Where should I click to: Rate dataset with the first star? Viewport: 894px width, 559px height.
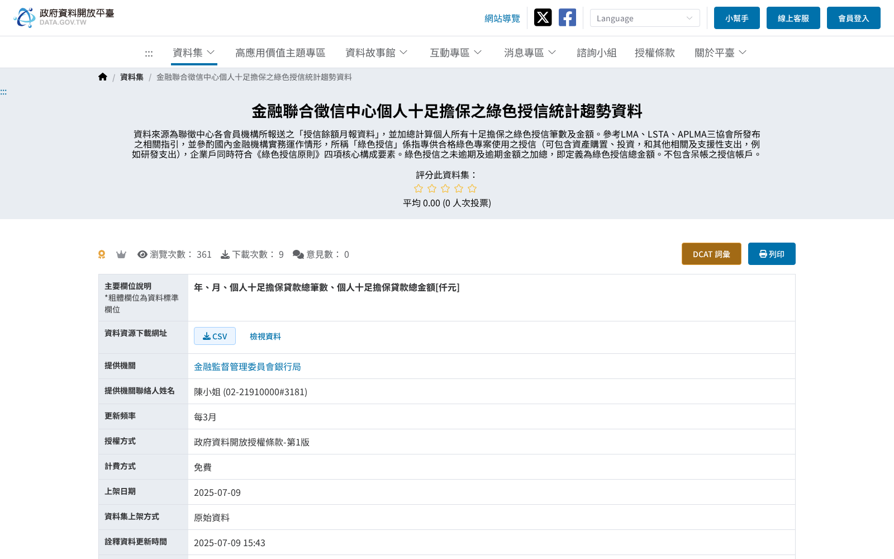(419, 188)
